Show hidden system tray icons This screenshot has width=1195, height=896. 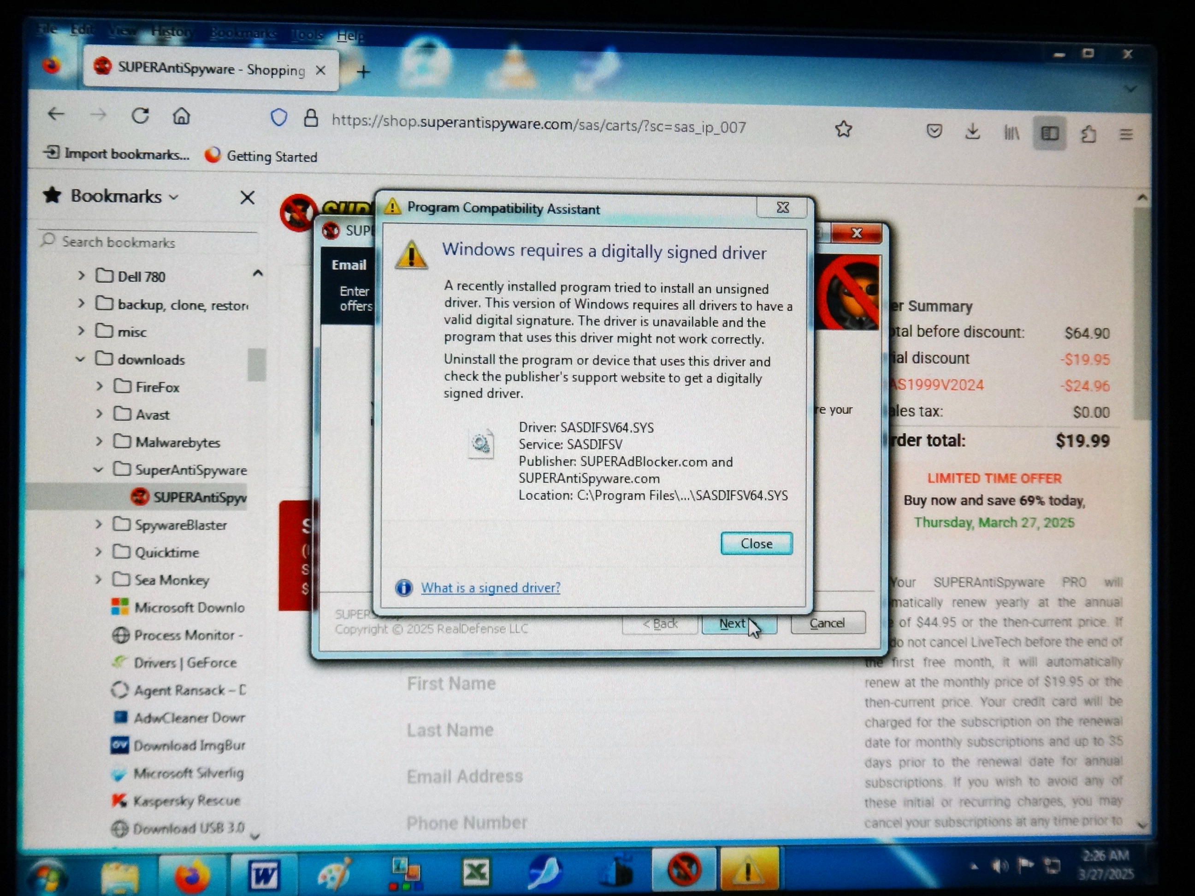(974, 867)
